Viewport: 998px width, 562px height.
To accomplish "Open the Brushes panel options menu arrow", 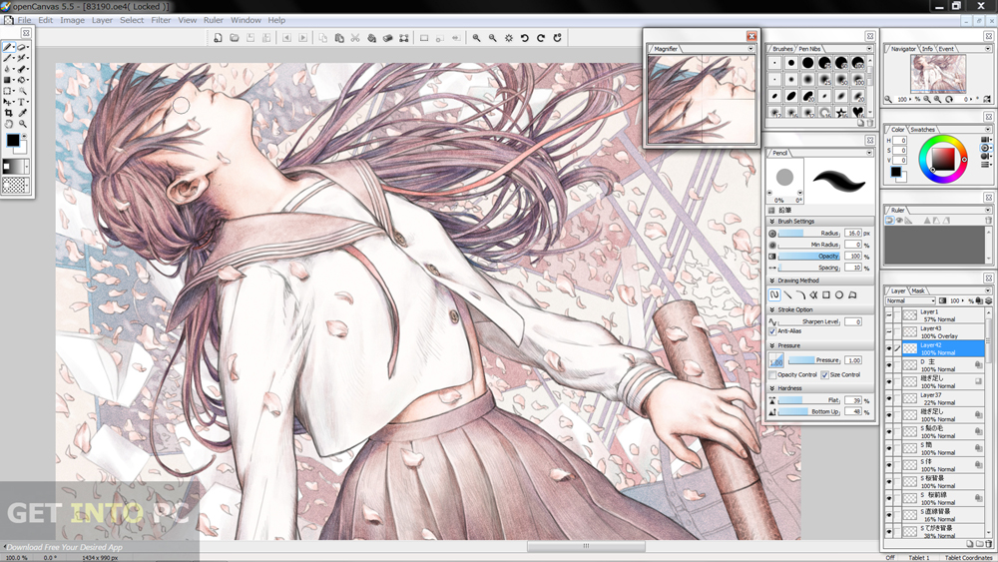I will [869, 48].
